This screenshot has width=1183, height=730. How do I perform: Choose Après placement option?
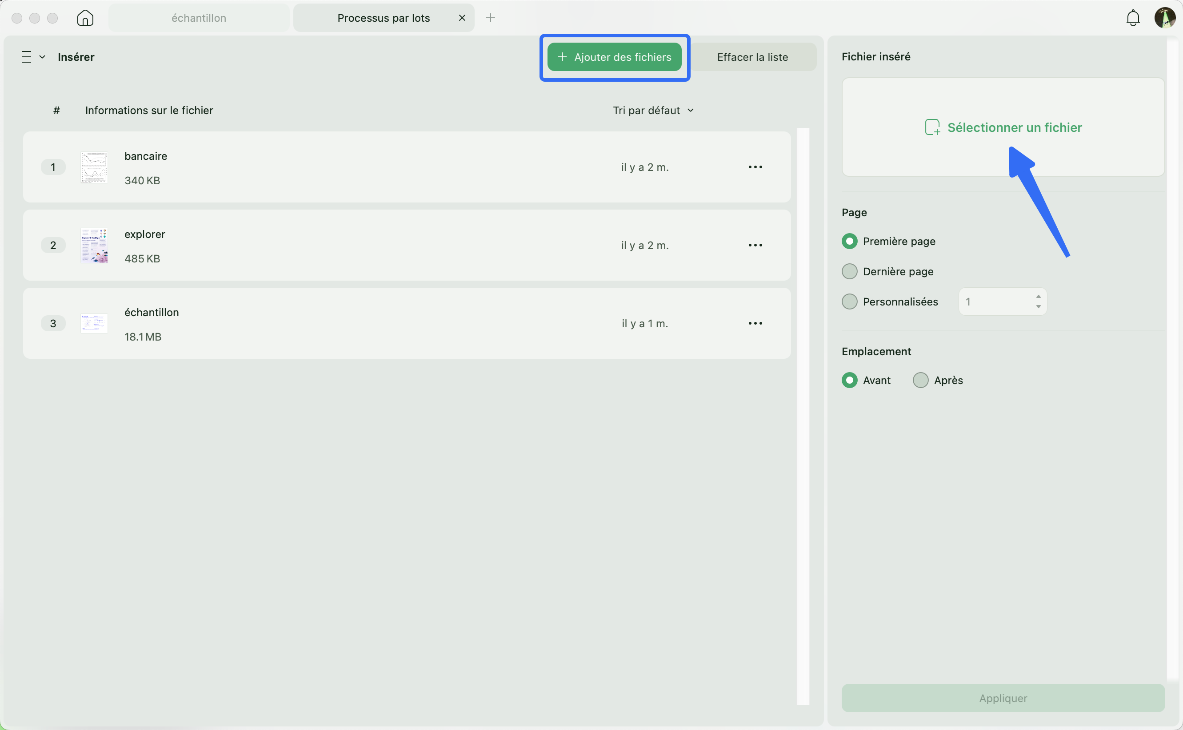[920, 381]
